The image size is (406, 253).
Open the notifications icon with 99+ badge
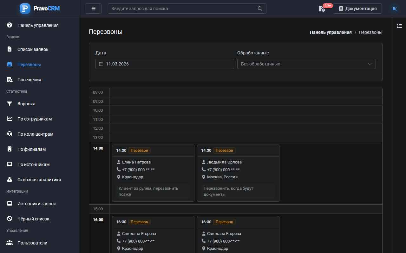[x=322, y=9]
